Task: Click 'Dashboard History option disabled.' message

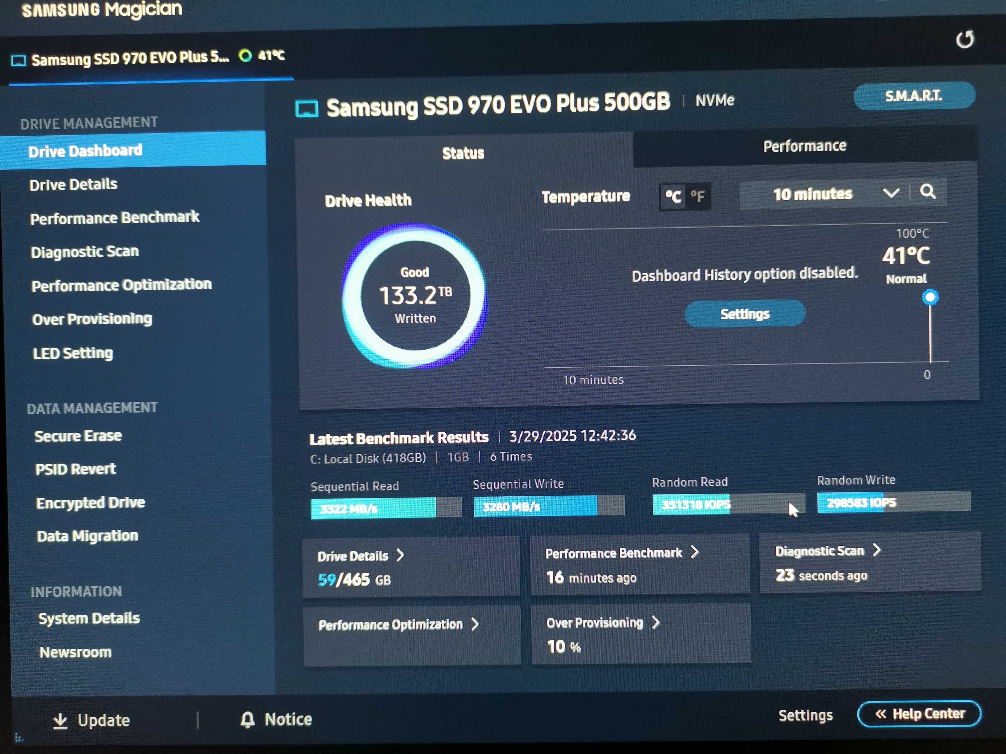Action: (x=745, y=274)
